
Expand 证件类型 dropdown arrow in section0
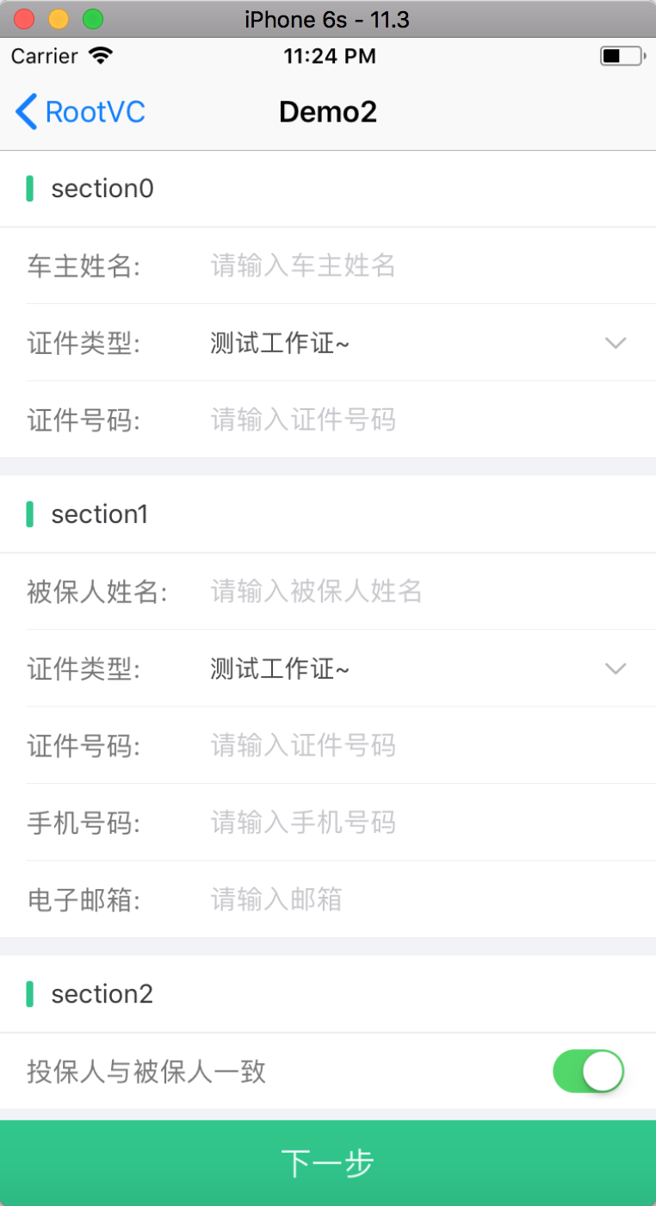(616, 343)
